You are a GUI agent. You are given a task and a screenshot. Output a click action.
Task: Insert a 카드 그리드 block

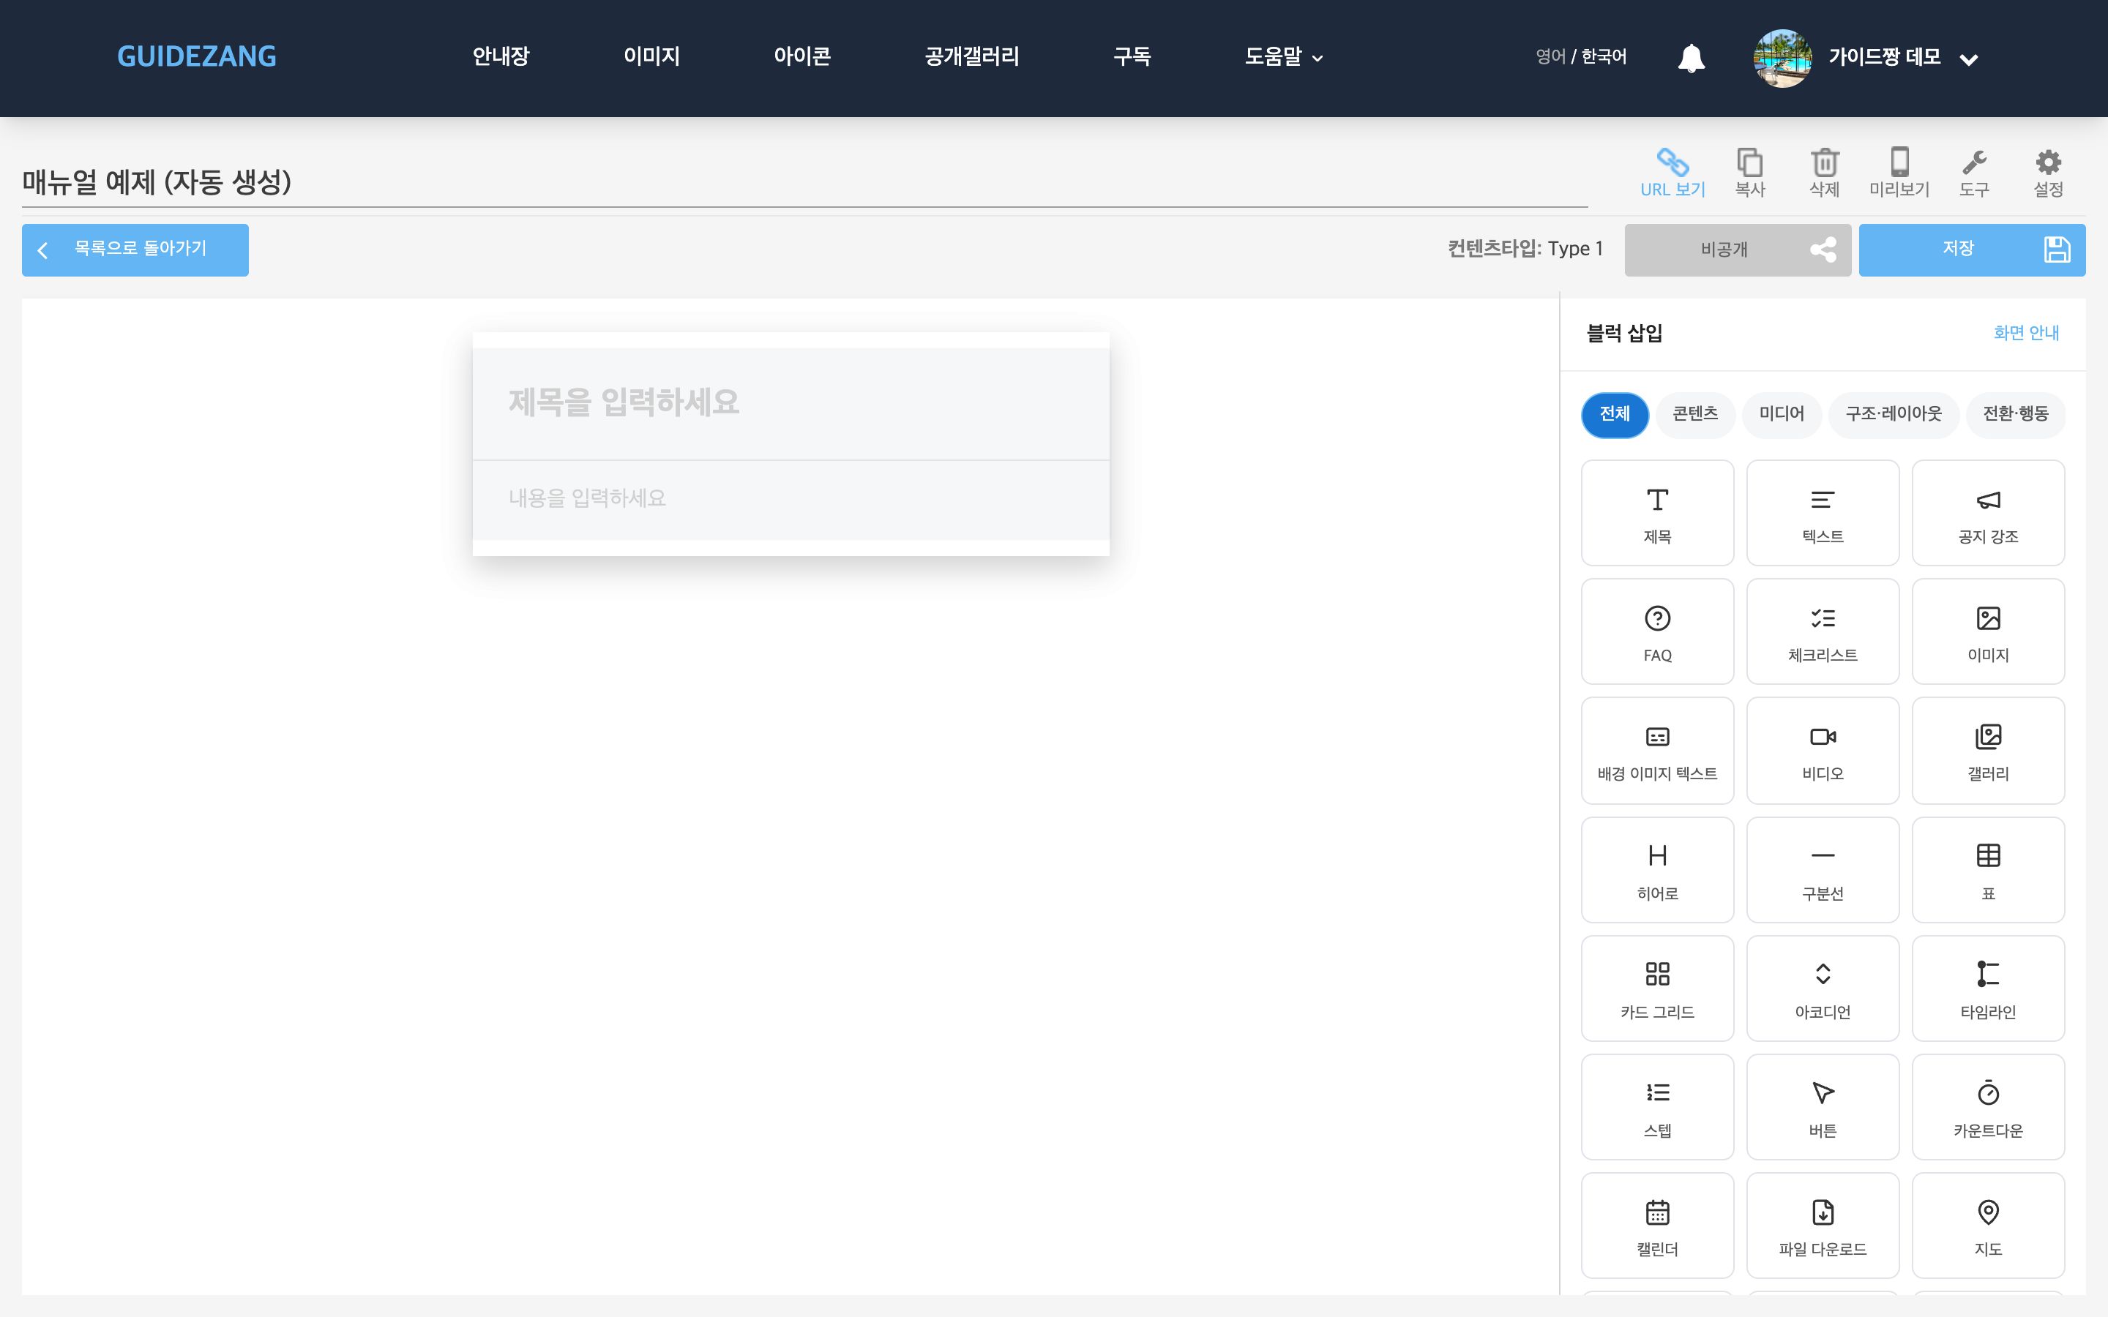click(1657, 988)
